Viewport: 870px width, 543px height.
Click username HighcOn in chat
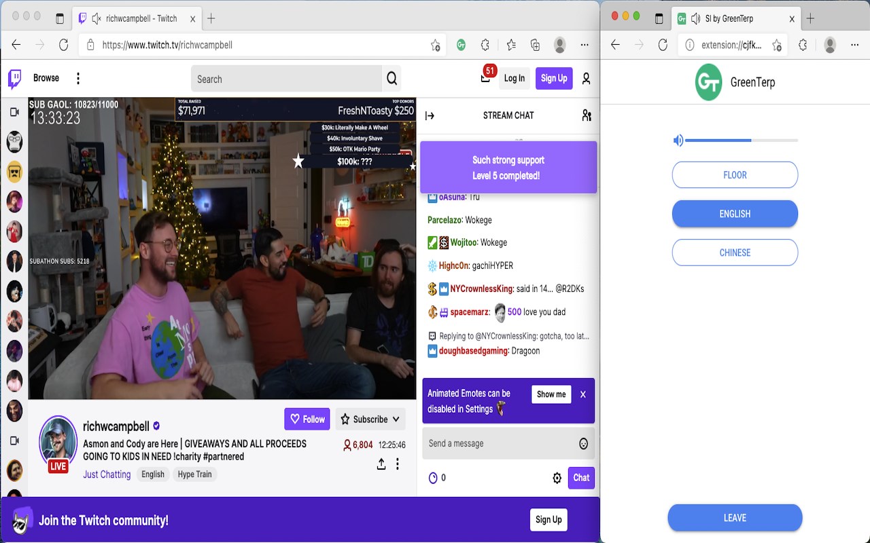454,265
